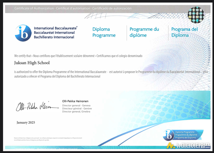Click 'is authorized to offer the Diploma Programme' sentence
The image size is (214, 153).
[60, 72]
